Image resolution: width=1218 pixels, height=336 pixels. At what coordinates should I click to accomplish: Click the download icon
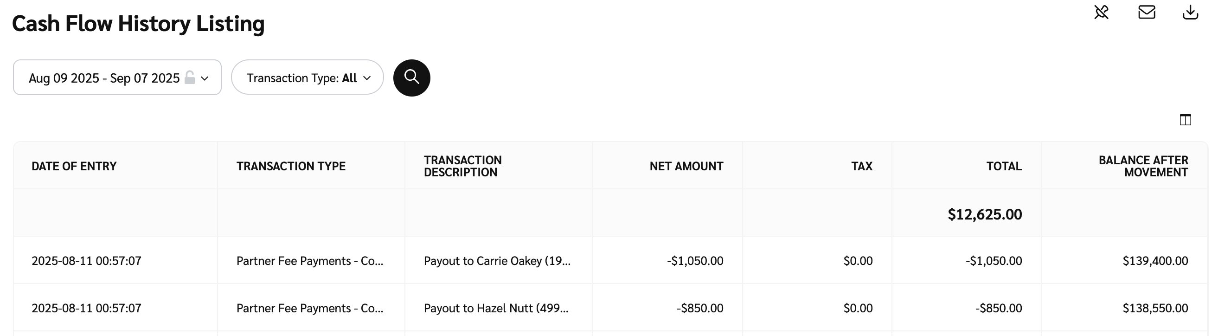click(x=1190, y=13)
